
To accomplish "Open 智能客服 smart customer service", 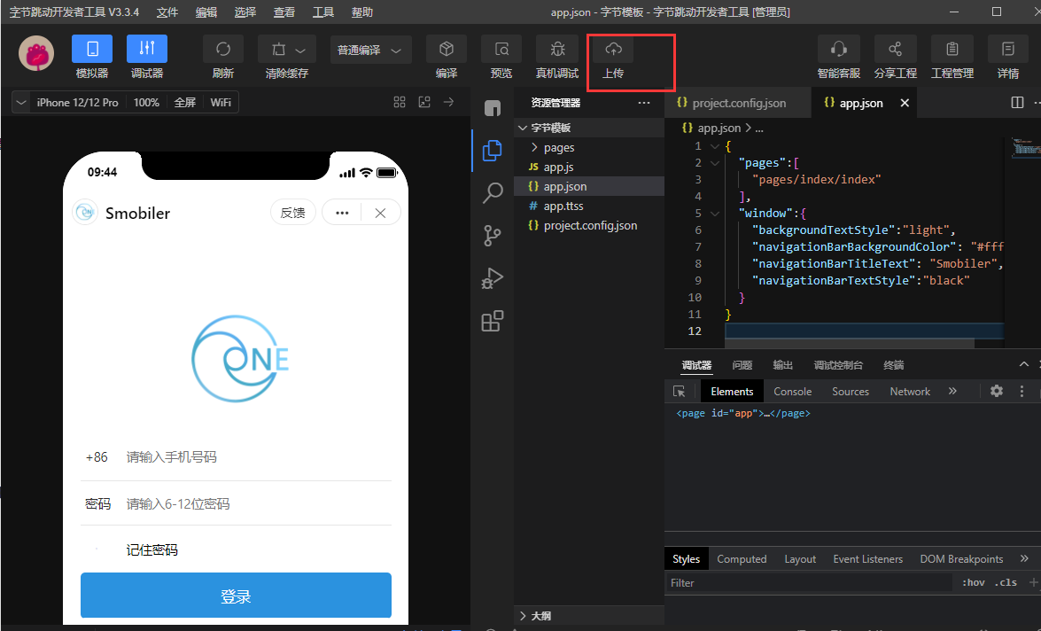I will tap(838, 49).
